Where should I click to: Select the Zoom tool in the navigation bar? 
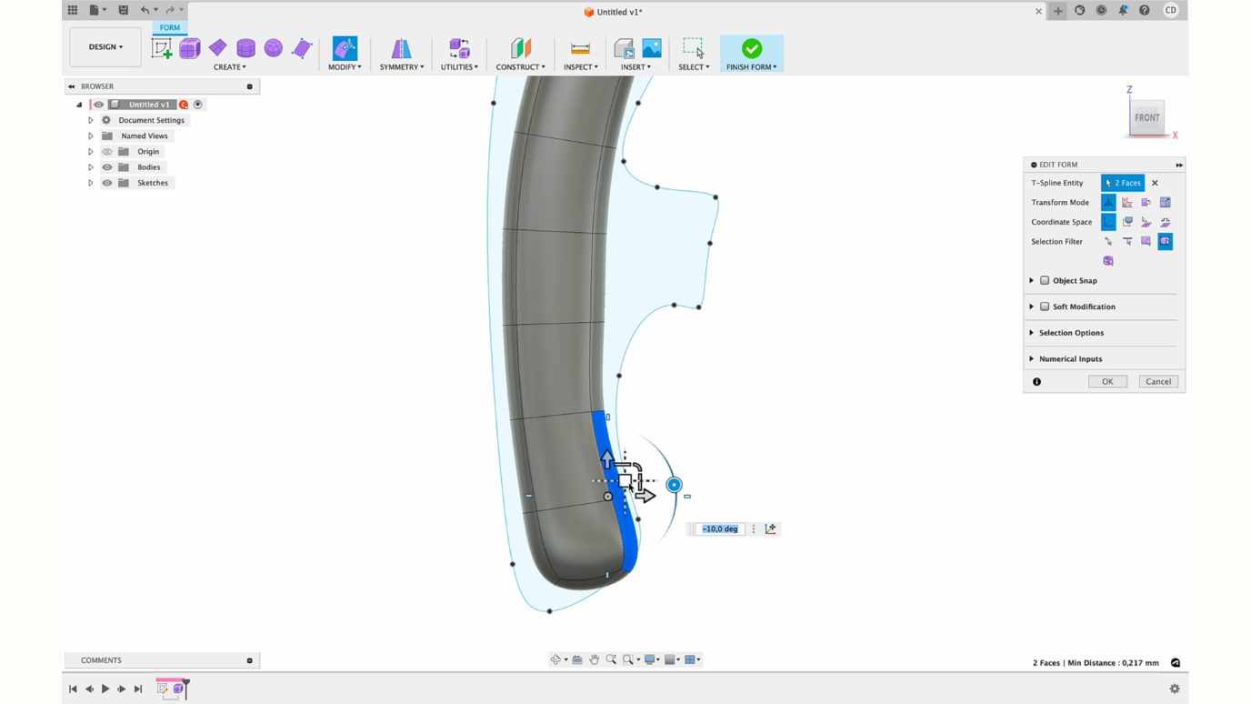[611, 659]
